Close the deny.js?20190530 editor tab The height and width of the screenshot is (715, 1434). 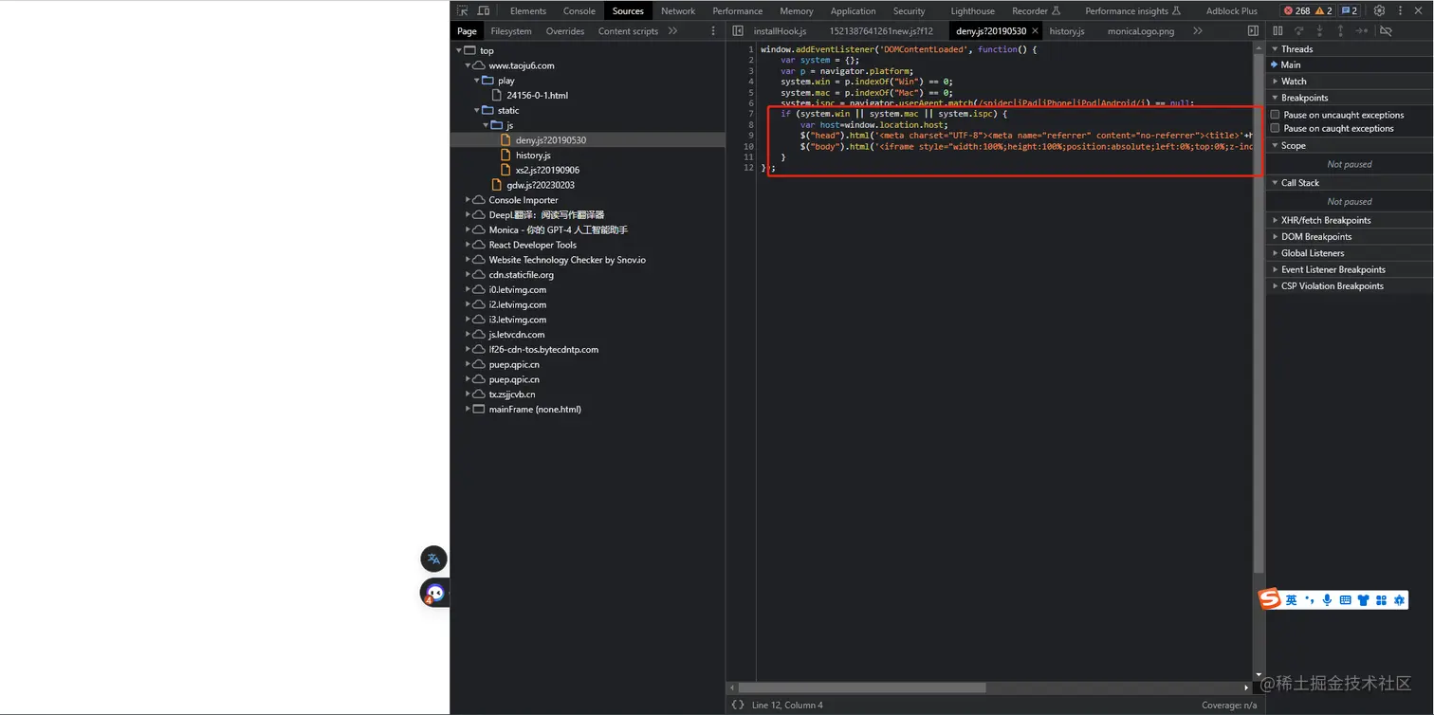tap(1035, 31)
